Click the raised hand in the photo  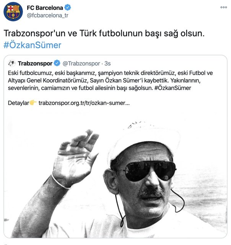point(75,158)
